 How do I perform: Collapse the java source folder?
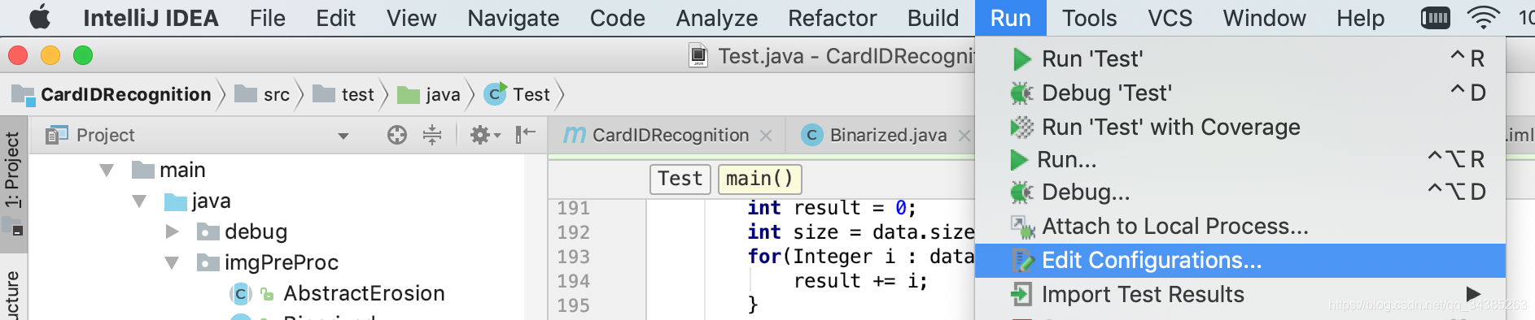click(139, 201)
